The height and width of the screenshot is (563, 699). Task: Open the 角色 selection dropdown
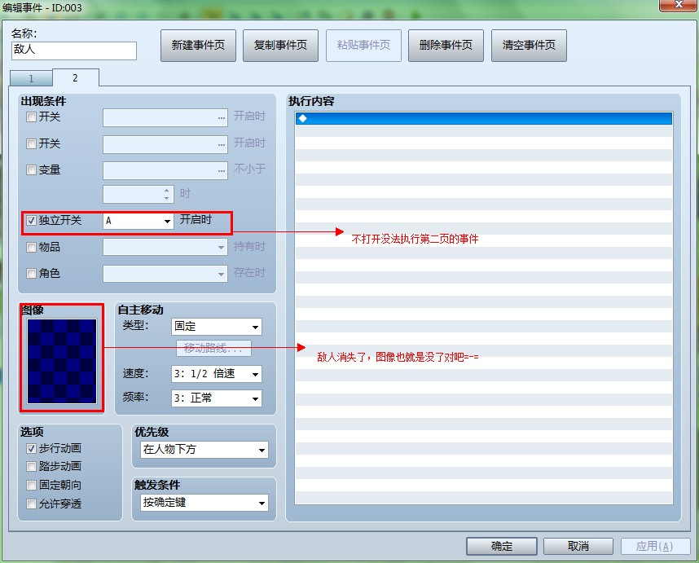pyautogui.click(x=165, y=273)
